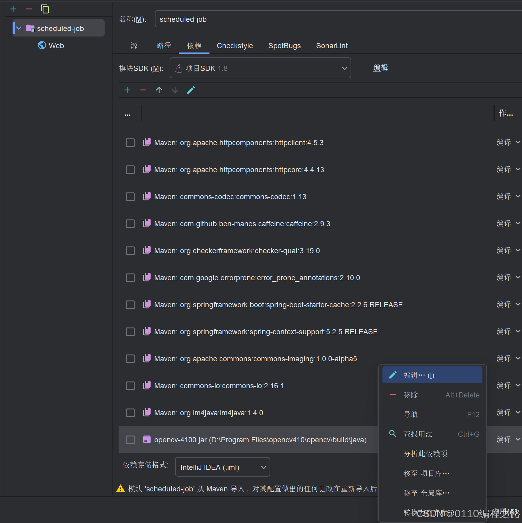Click the copy module icon in top-left toolbar
The width and height of the screenshot is (522, 523).
pos(45,9)
